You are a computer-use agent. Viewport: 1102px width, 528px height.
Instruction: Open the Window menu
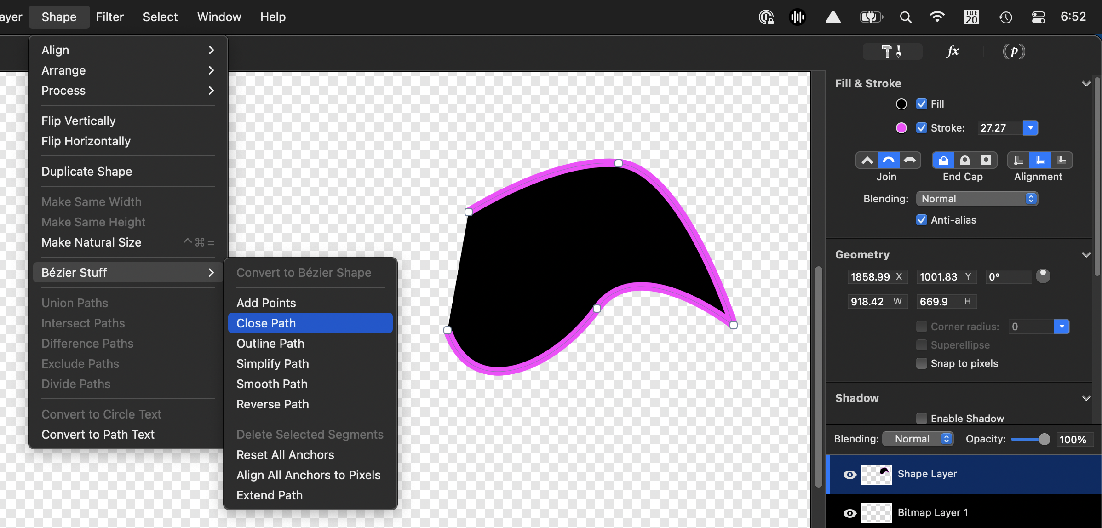pyautogui.click(x=219, y=17)
